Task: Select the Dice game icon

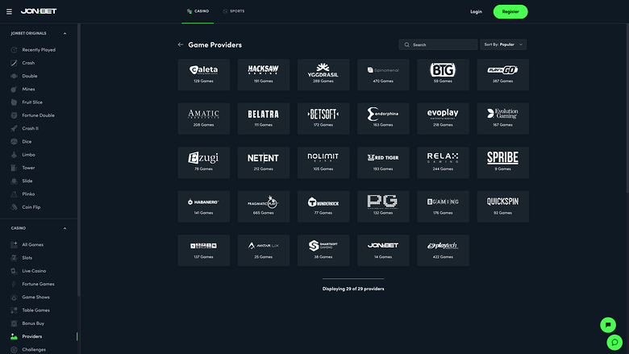Action: 14,142
